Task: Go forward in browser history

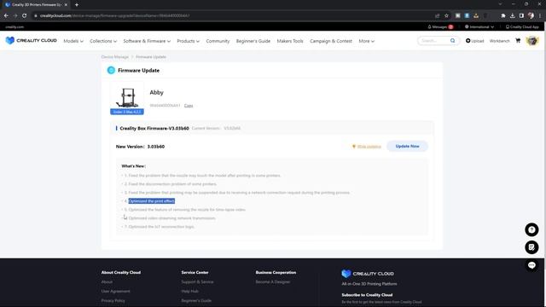Action: 15,15
